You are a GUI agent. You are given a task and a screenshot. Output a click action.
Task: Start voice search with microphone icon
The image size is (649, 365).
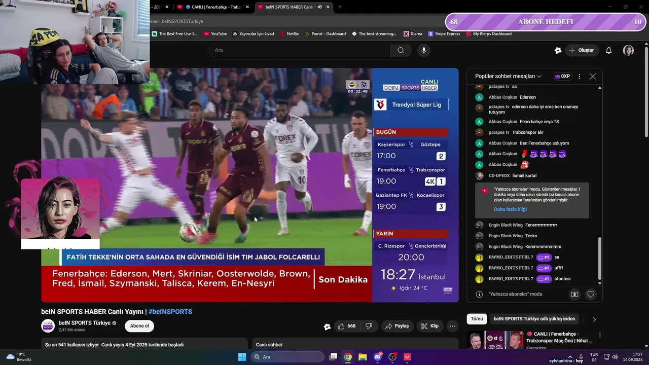424,50
